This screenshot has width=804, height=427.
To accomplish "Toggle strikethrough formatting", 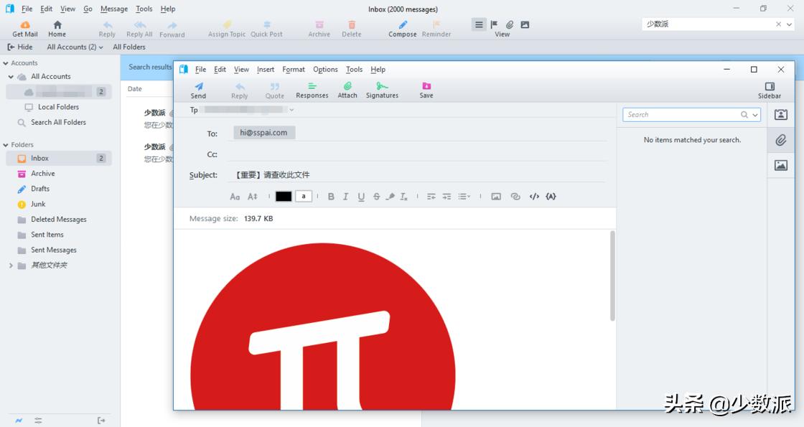I will click(x=376, y=197).
